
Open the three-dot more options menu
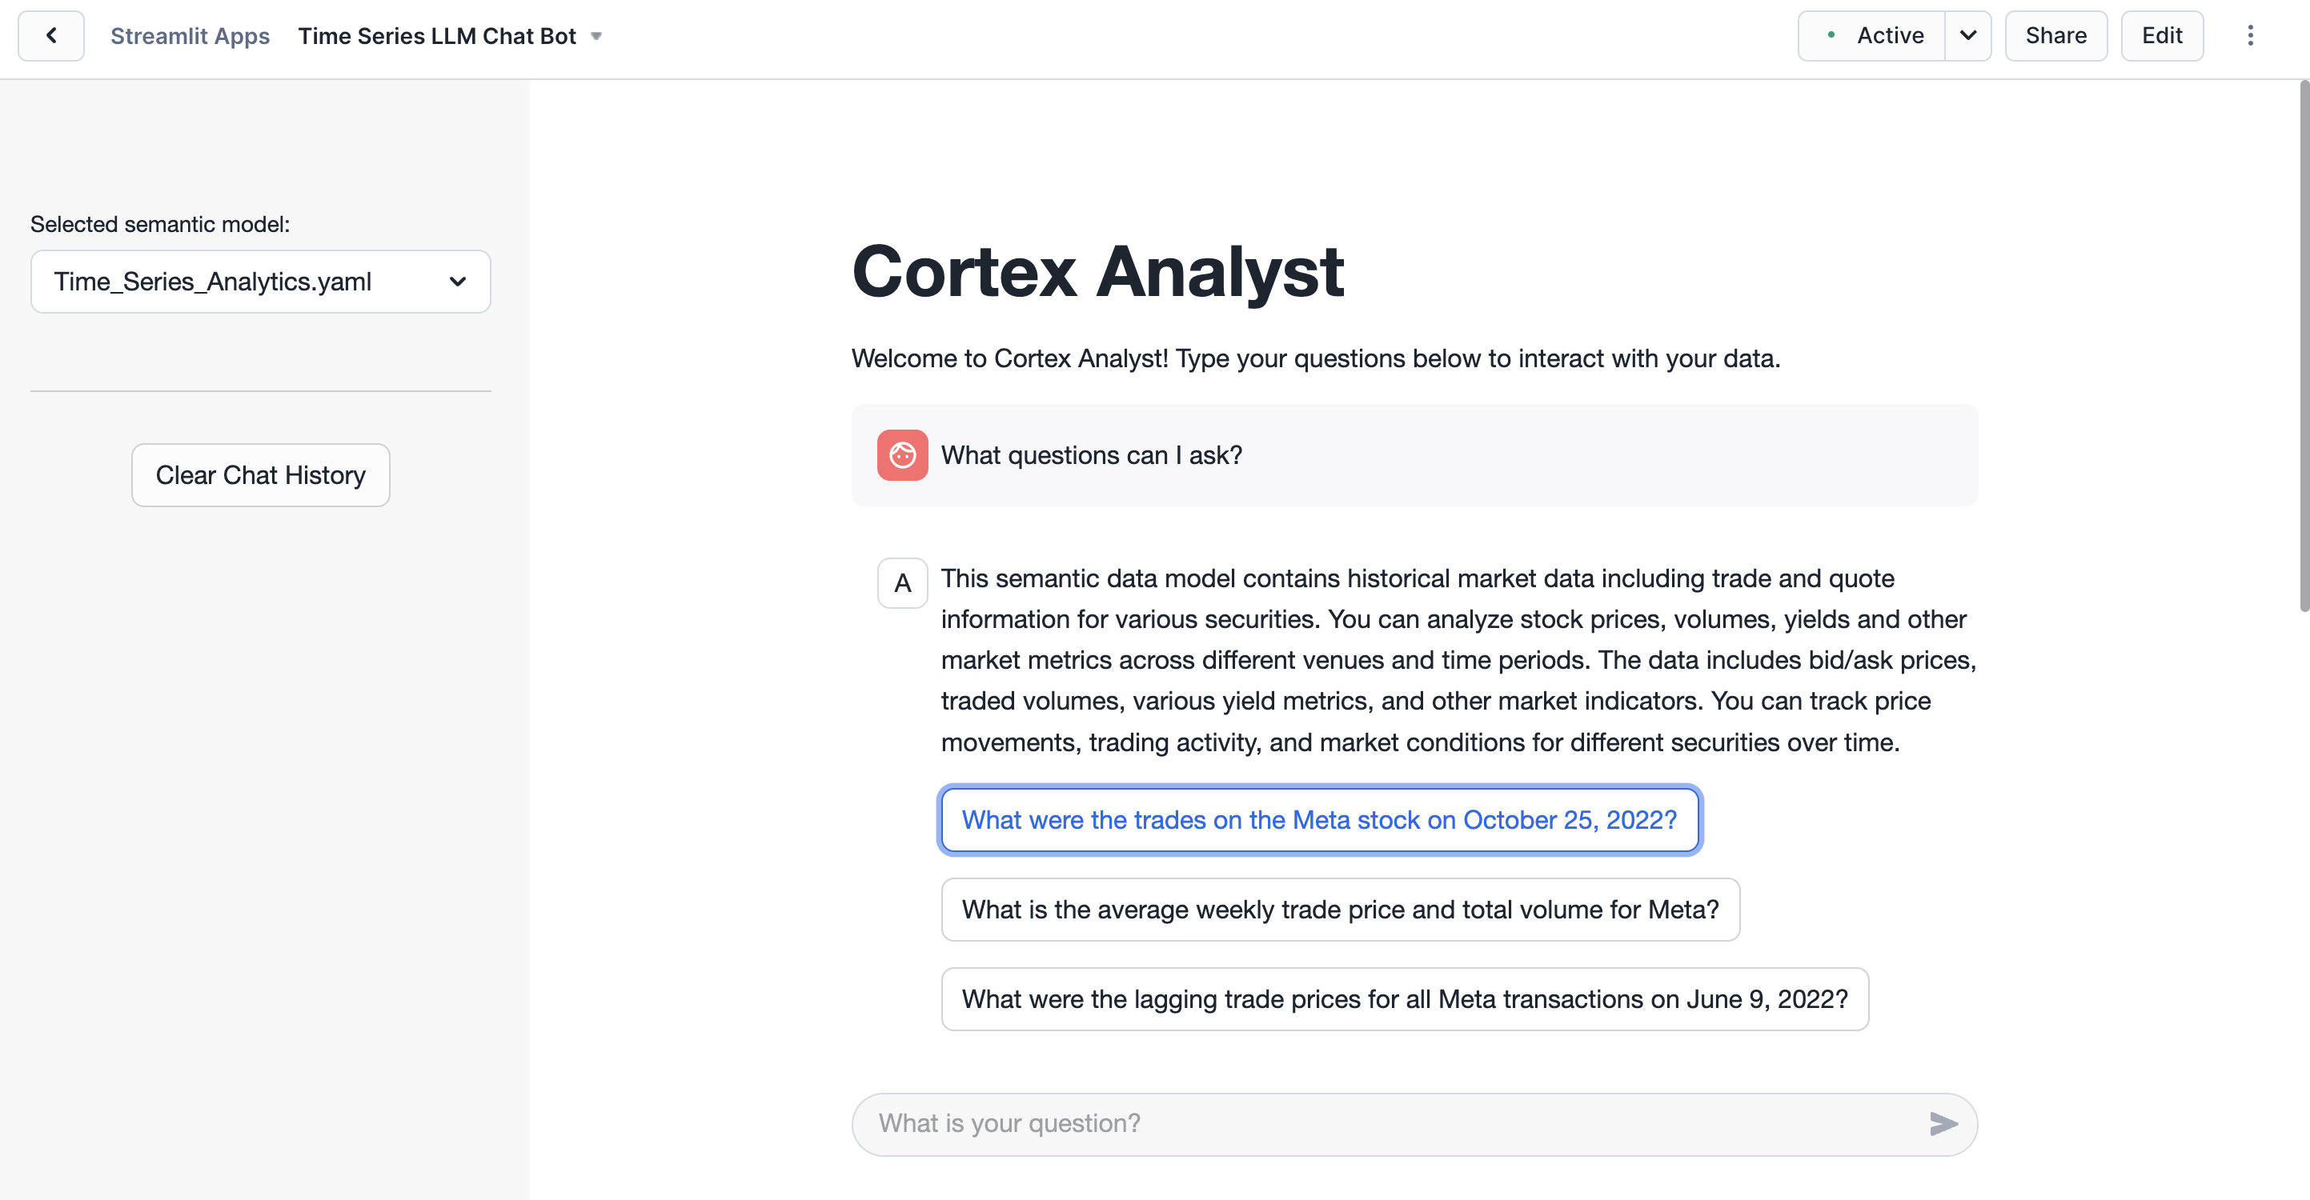(x=2250, y=36)
